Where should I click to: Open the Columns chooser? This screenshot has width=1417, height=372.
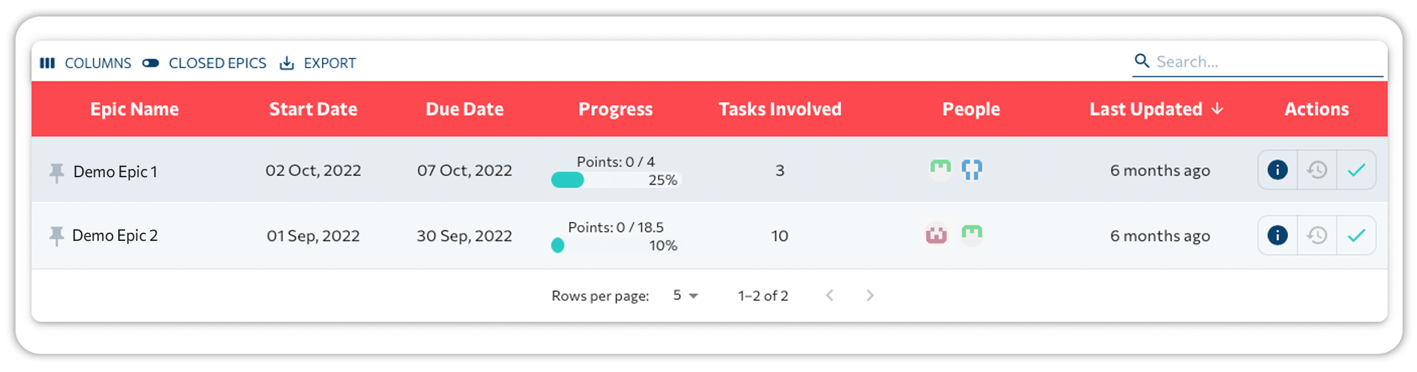coord(85,63)
